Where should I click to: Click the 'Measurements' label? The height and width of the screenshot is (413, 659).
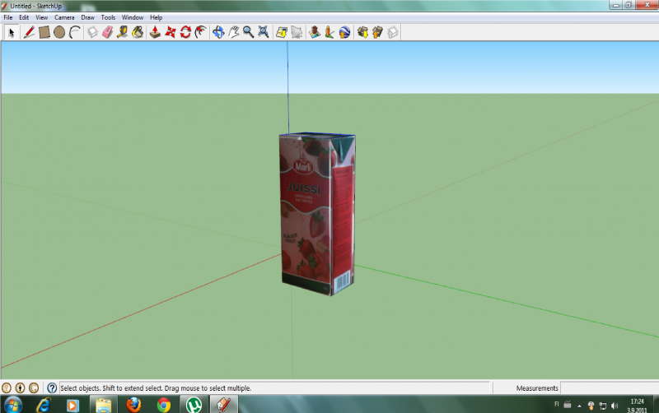537,388
